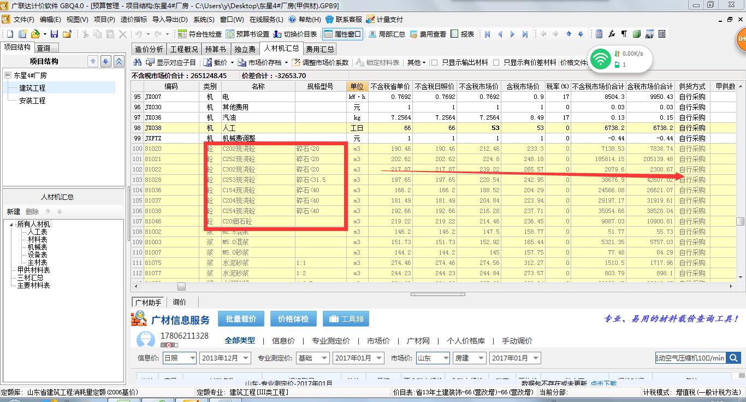Select 甲供材料表 tree item
The height and width of the screenshot is (402, 746).
pos(33,270)
